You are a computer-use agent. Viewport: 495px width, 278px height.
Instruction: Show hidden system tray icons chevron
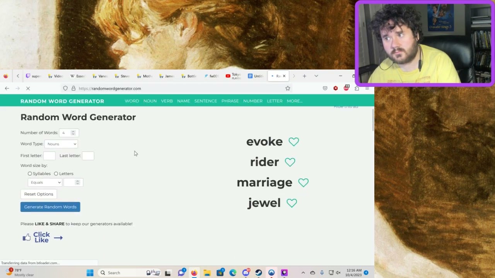click(x=303, y=273)
